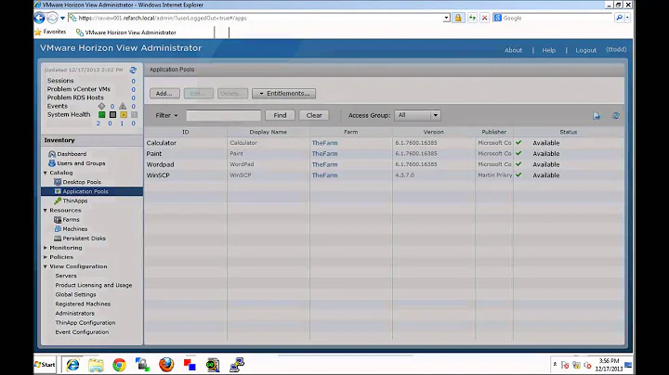Viewport: 669px width, 375px height.
Task: Click the filter text field
Action: coord(224,115)
